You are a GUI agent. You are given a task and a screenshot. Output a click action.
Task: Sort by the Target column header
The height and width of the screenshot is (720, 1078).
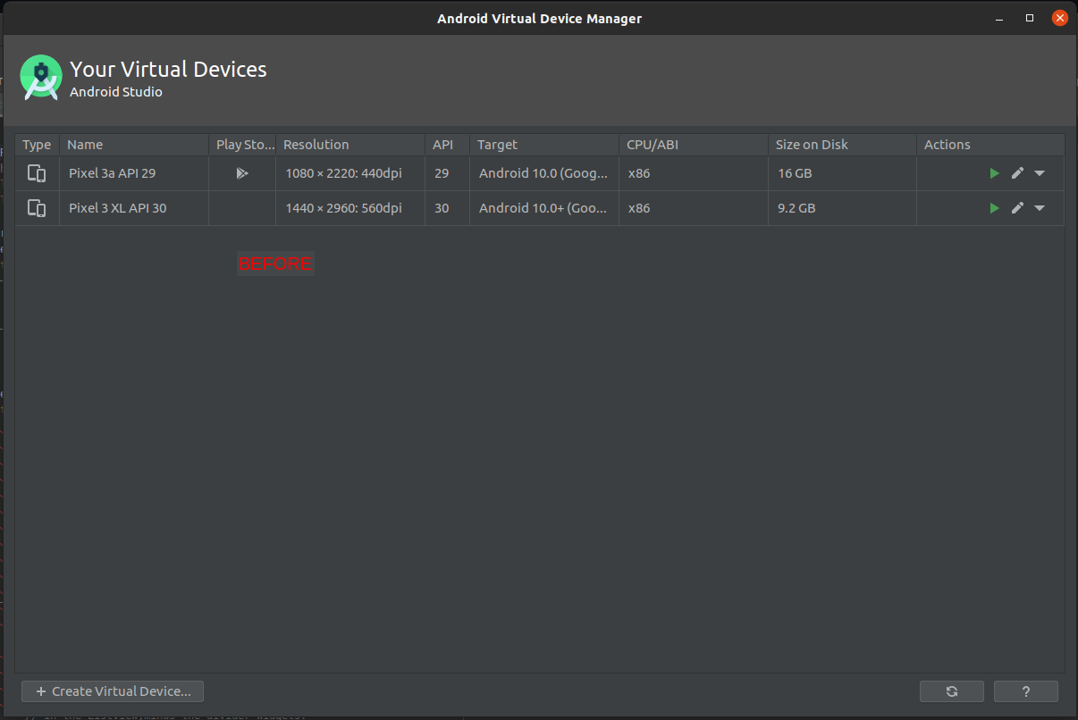[x=544, y=145]
